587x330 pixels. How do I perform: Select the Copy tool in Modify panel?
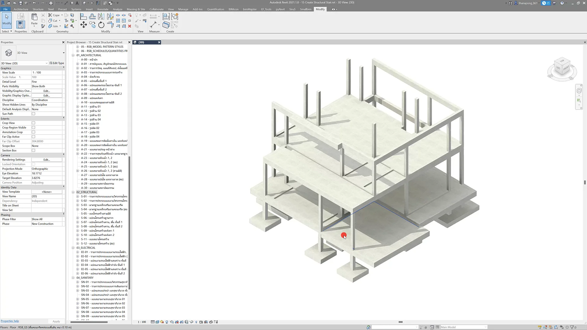coord(92,25)
